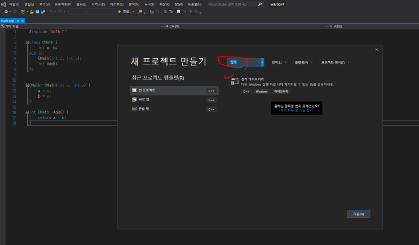Click the 라이브러리 tag under static library

(281, 91)
